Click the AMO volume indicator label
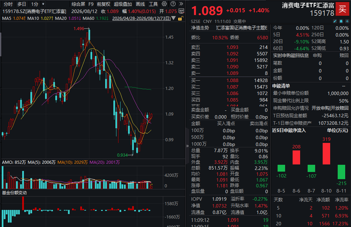351x227 pixels. (x=14, y=162)
